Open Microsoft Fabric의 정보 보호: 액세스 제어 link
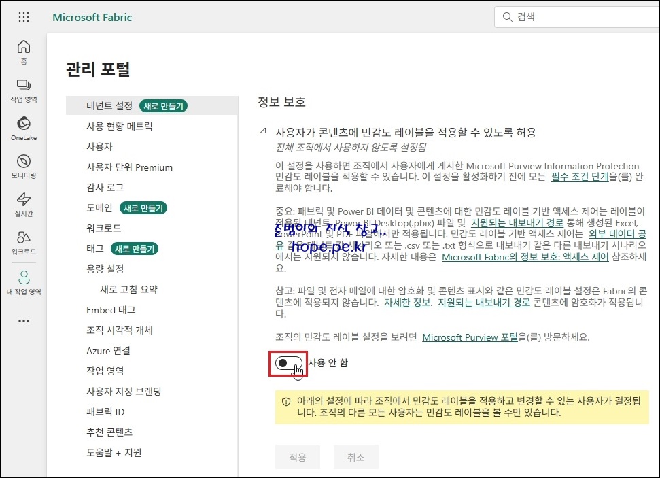Screen dimensions: 660x478 tap(525, 257)
